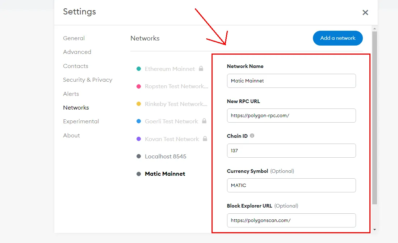The height and width of the screenshot is (243, 398).
Task: Select the Networks settings tab
Action: pos(76,108)
